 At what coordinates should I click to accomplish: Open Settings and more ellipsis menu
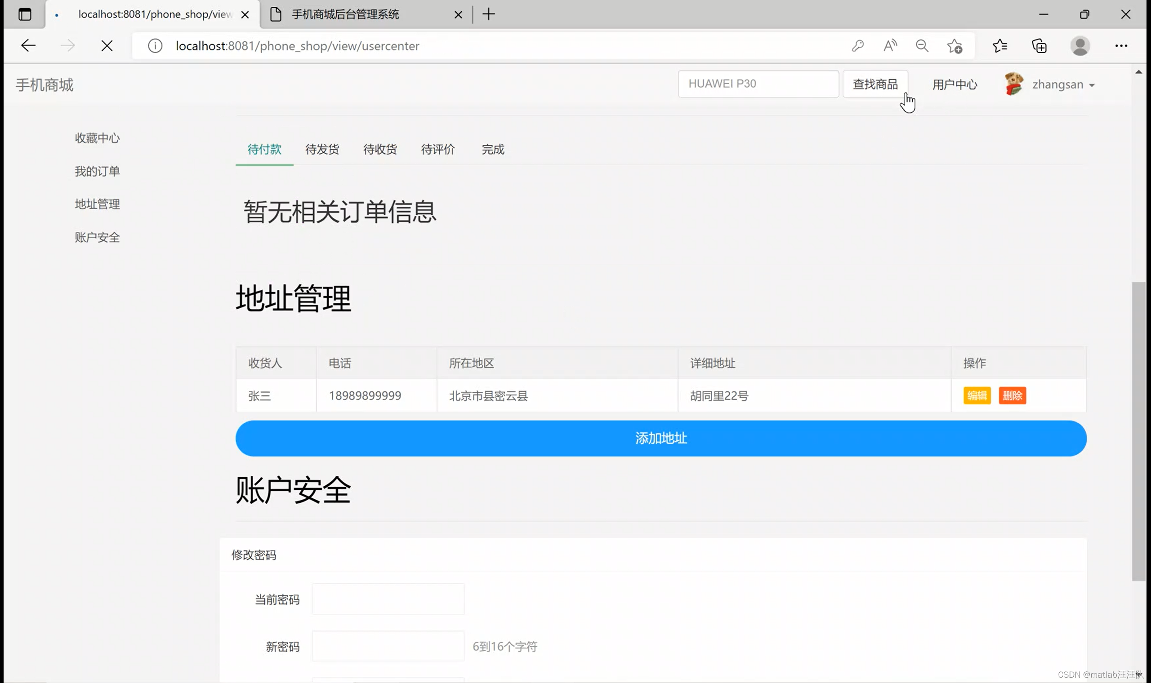point(1120,45)
